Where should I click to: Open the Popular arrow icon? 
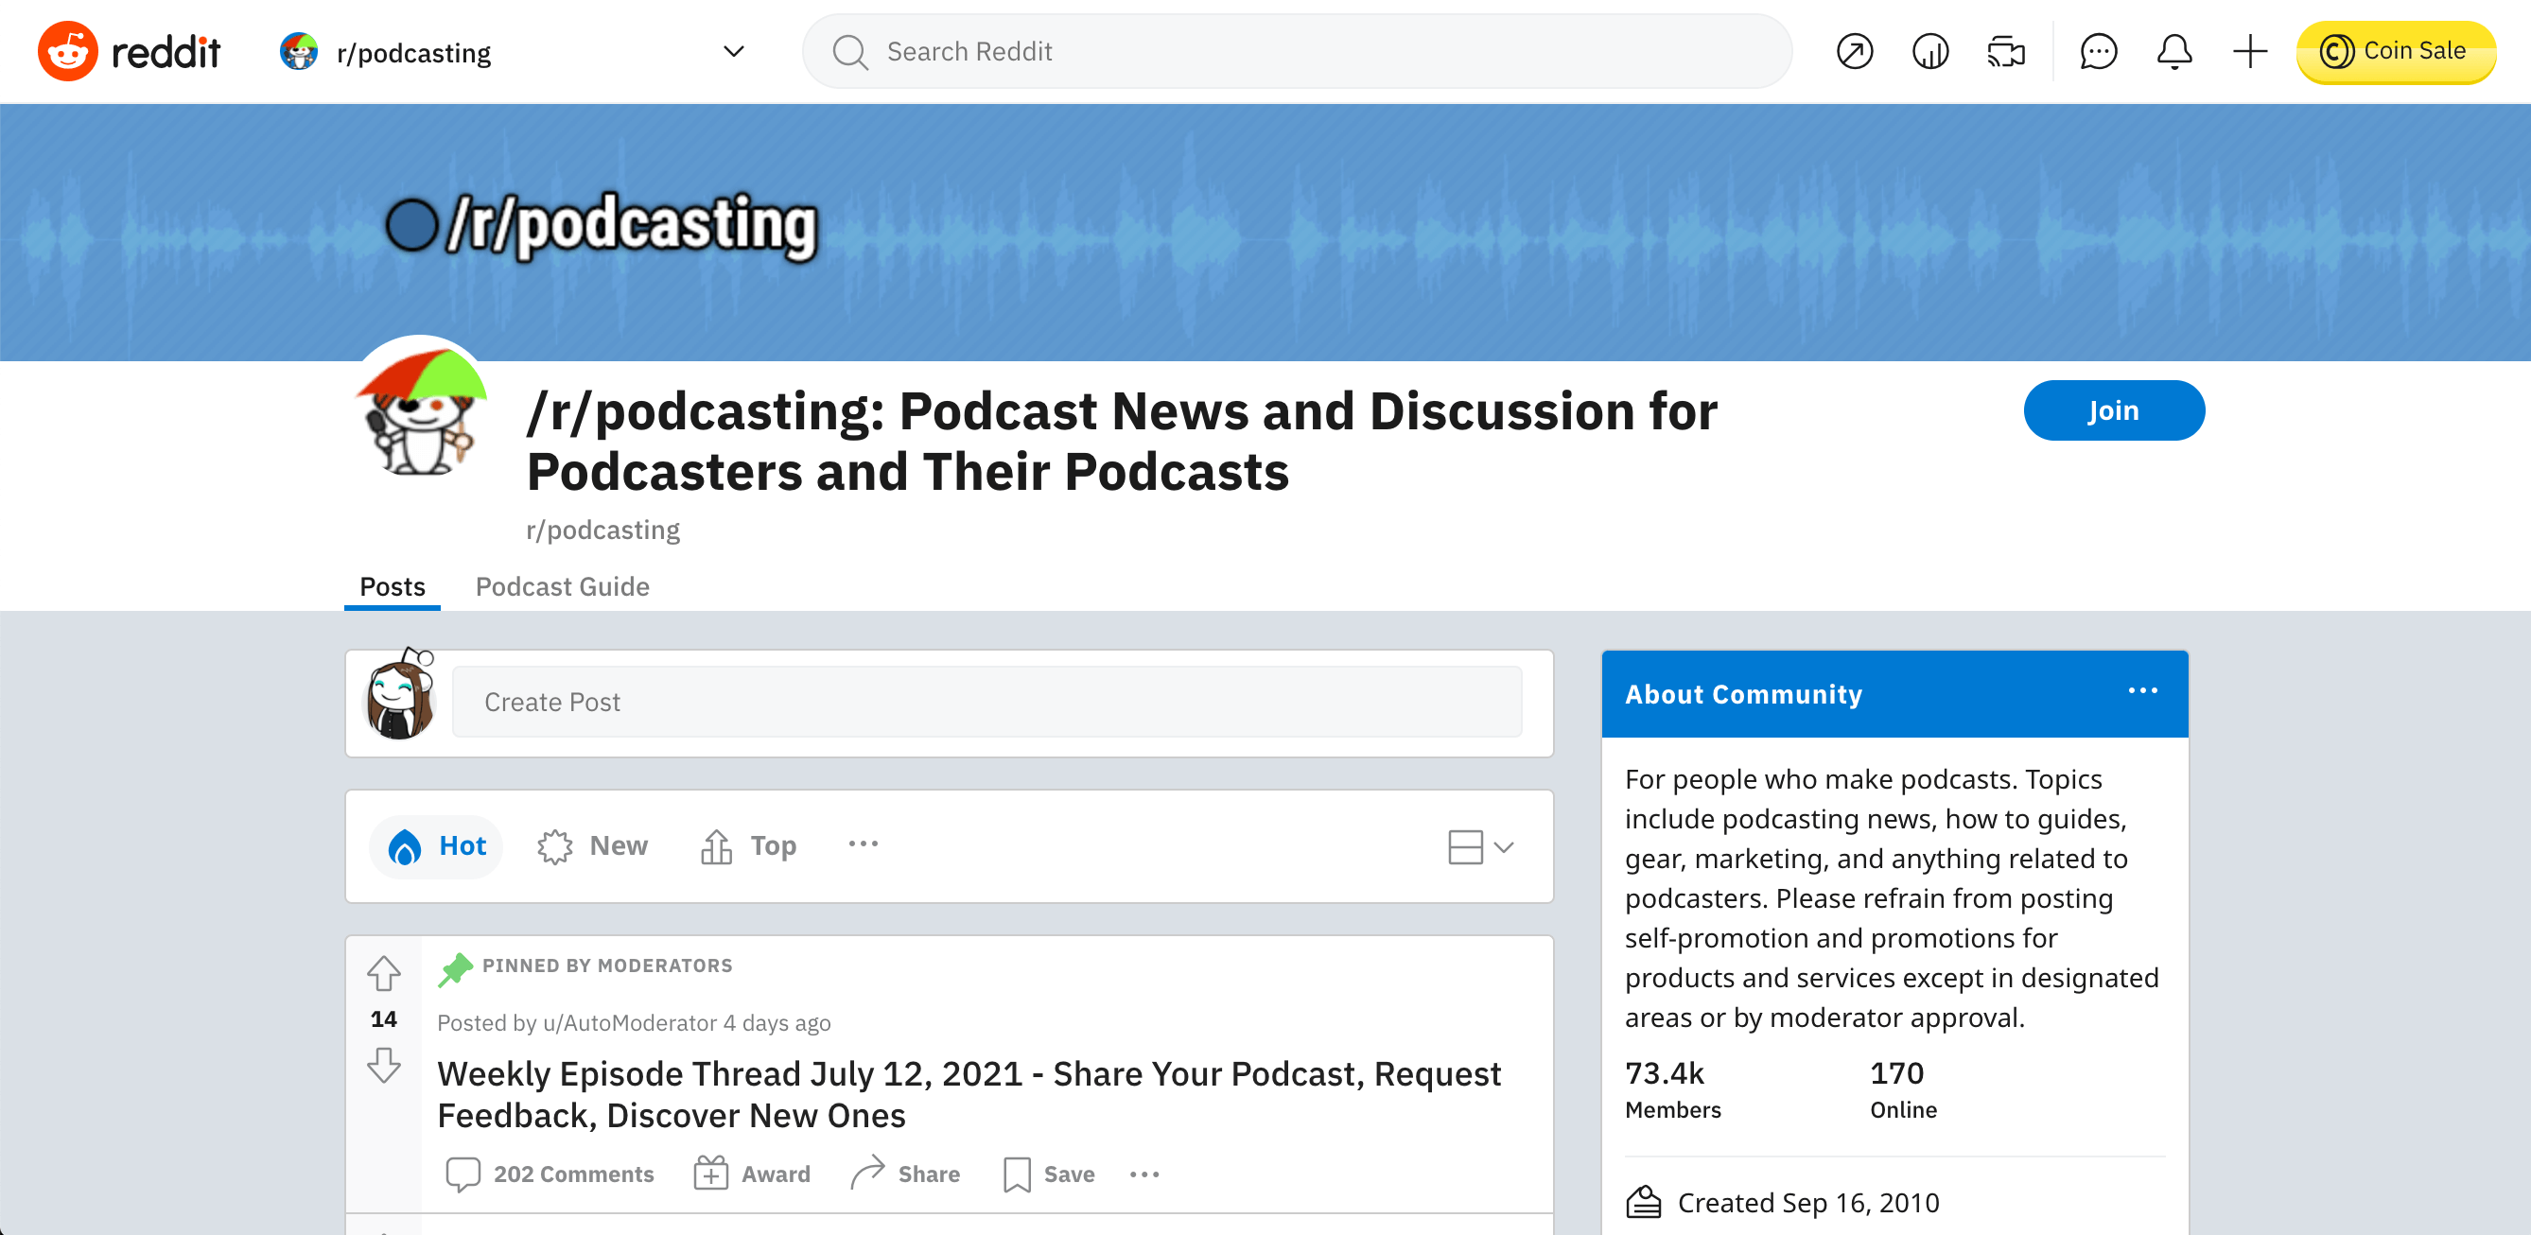(x=1855, y=51)
